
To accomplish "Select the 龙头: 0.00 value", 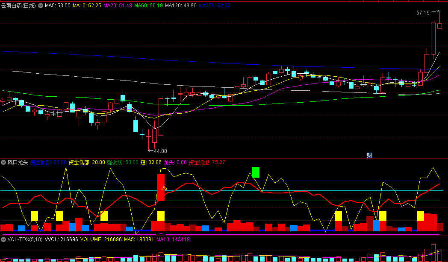I will tap(175, 163).
